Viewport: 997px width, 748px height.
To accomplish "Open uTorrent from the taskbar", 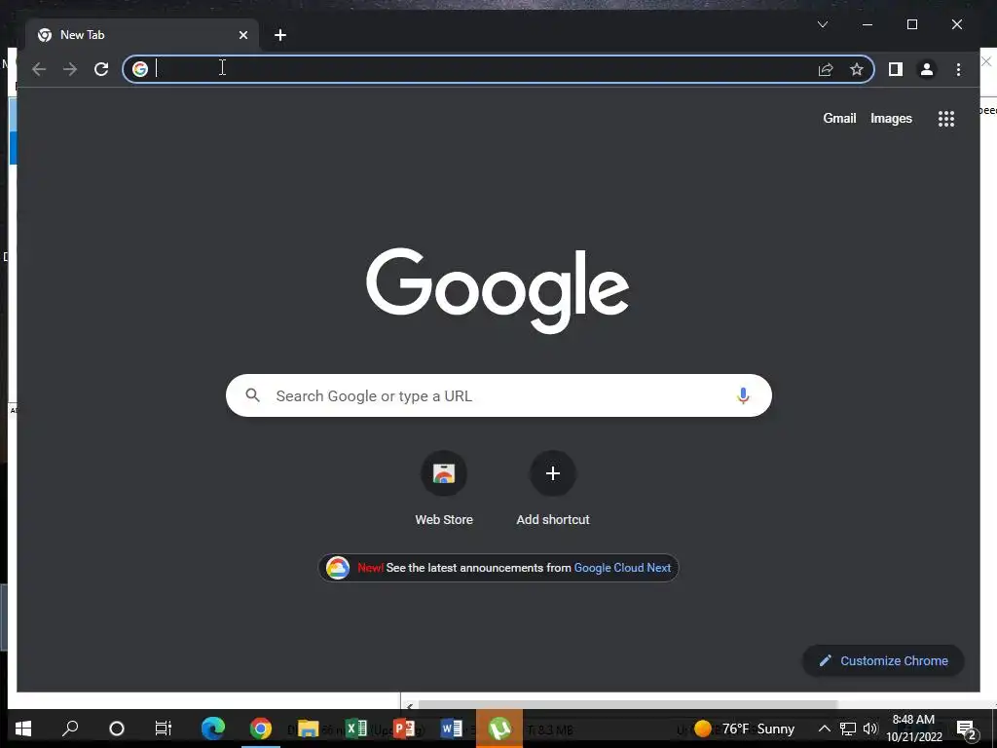I will (499, 729).
